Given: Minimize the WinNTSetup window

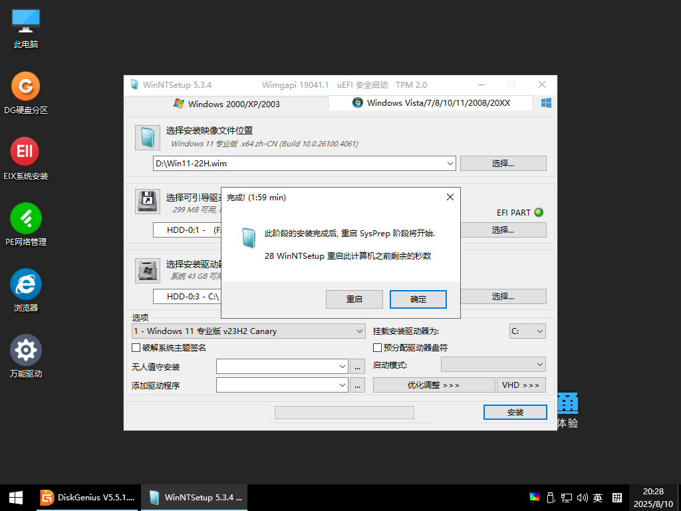Looking at the screenshot, I should pos(481,85).
